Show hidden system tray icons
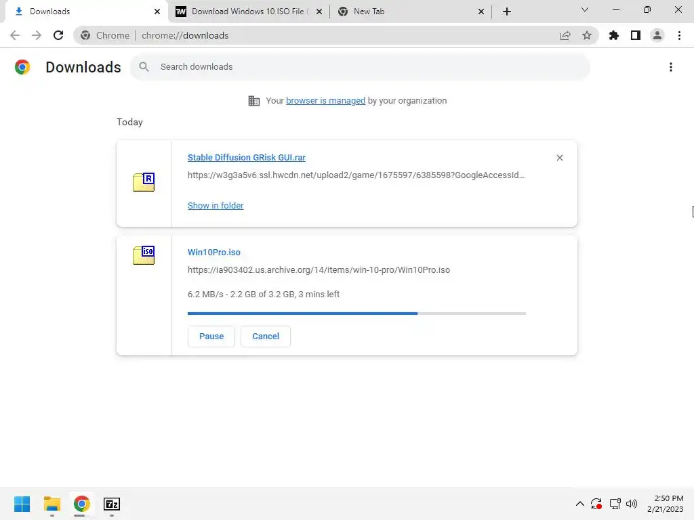This screenshot has height=520, width=694. pyautogui.click(x=580, y=504)
